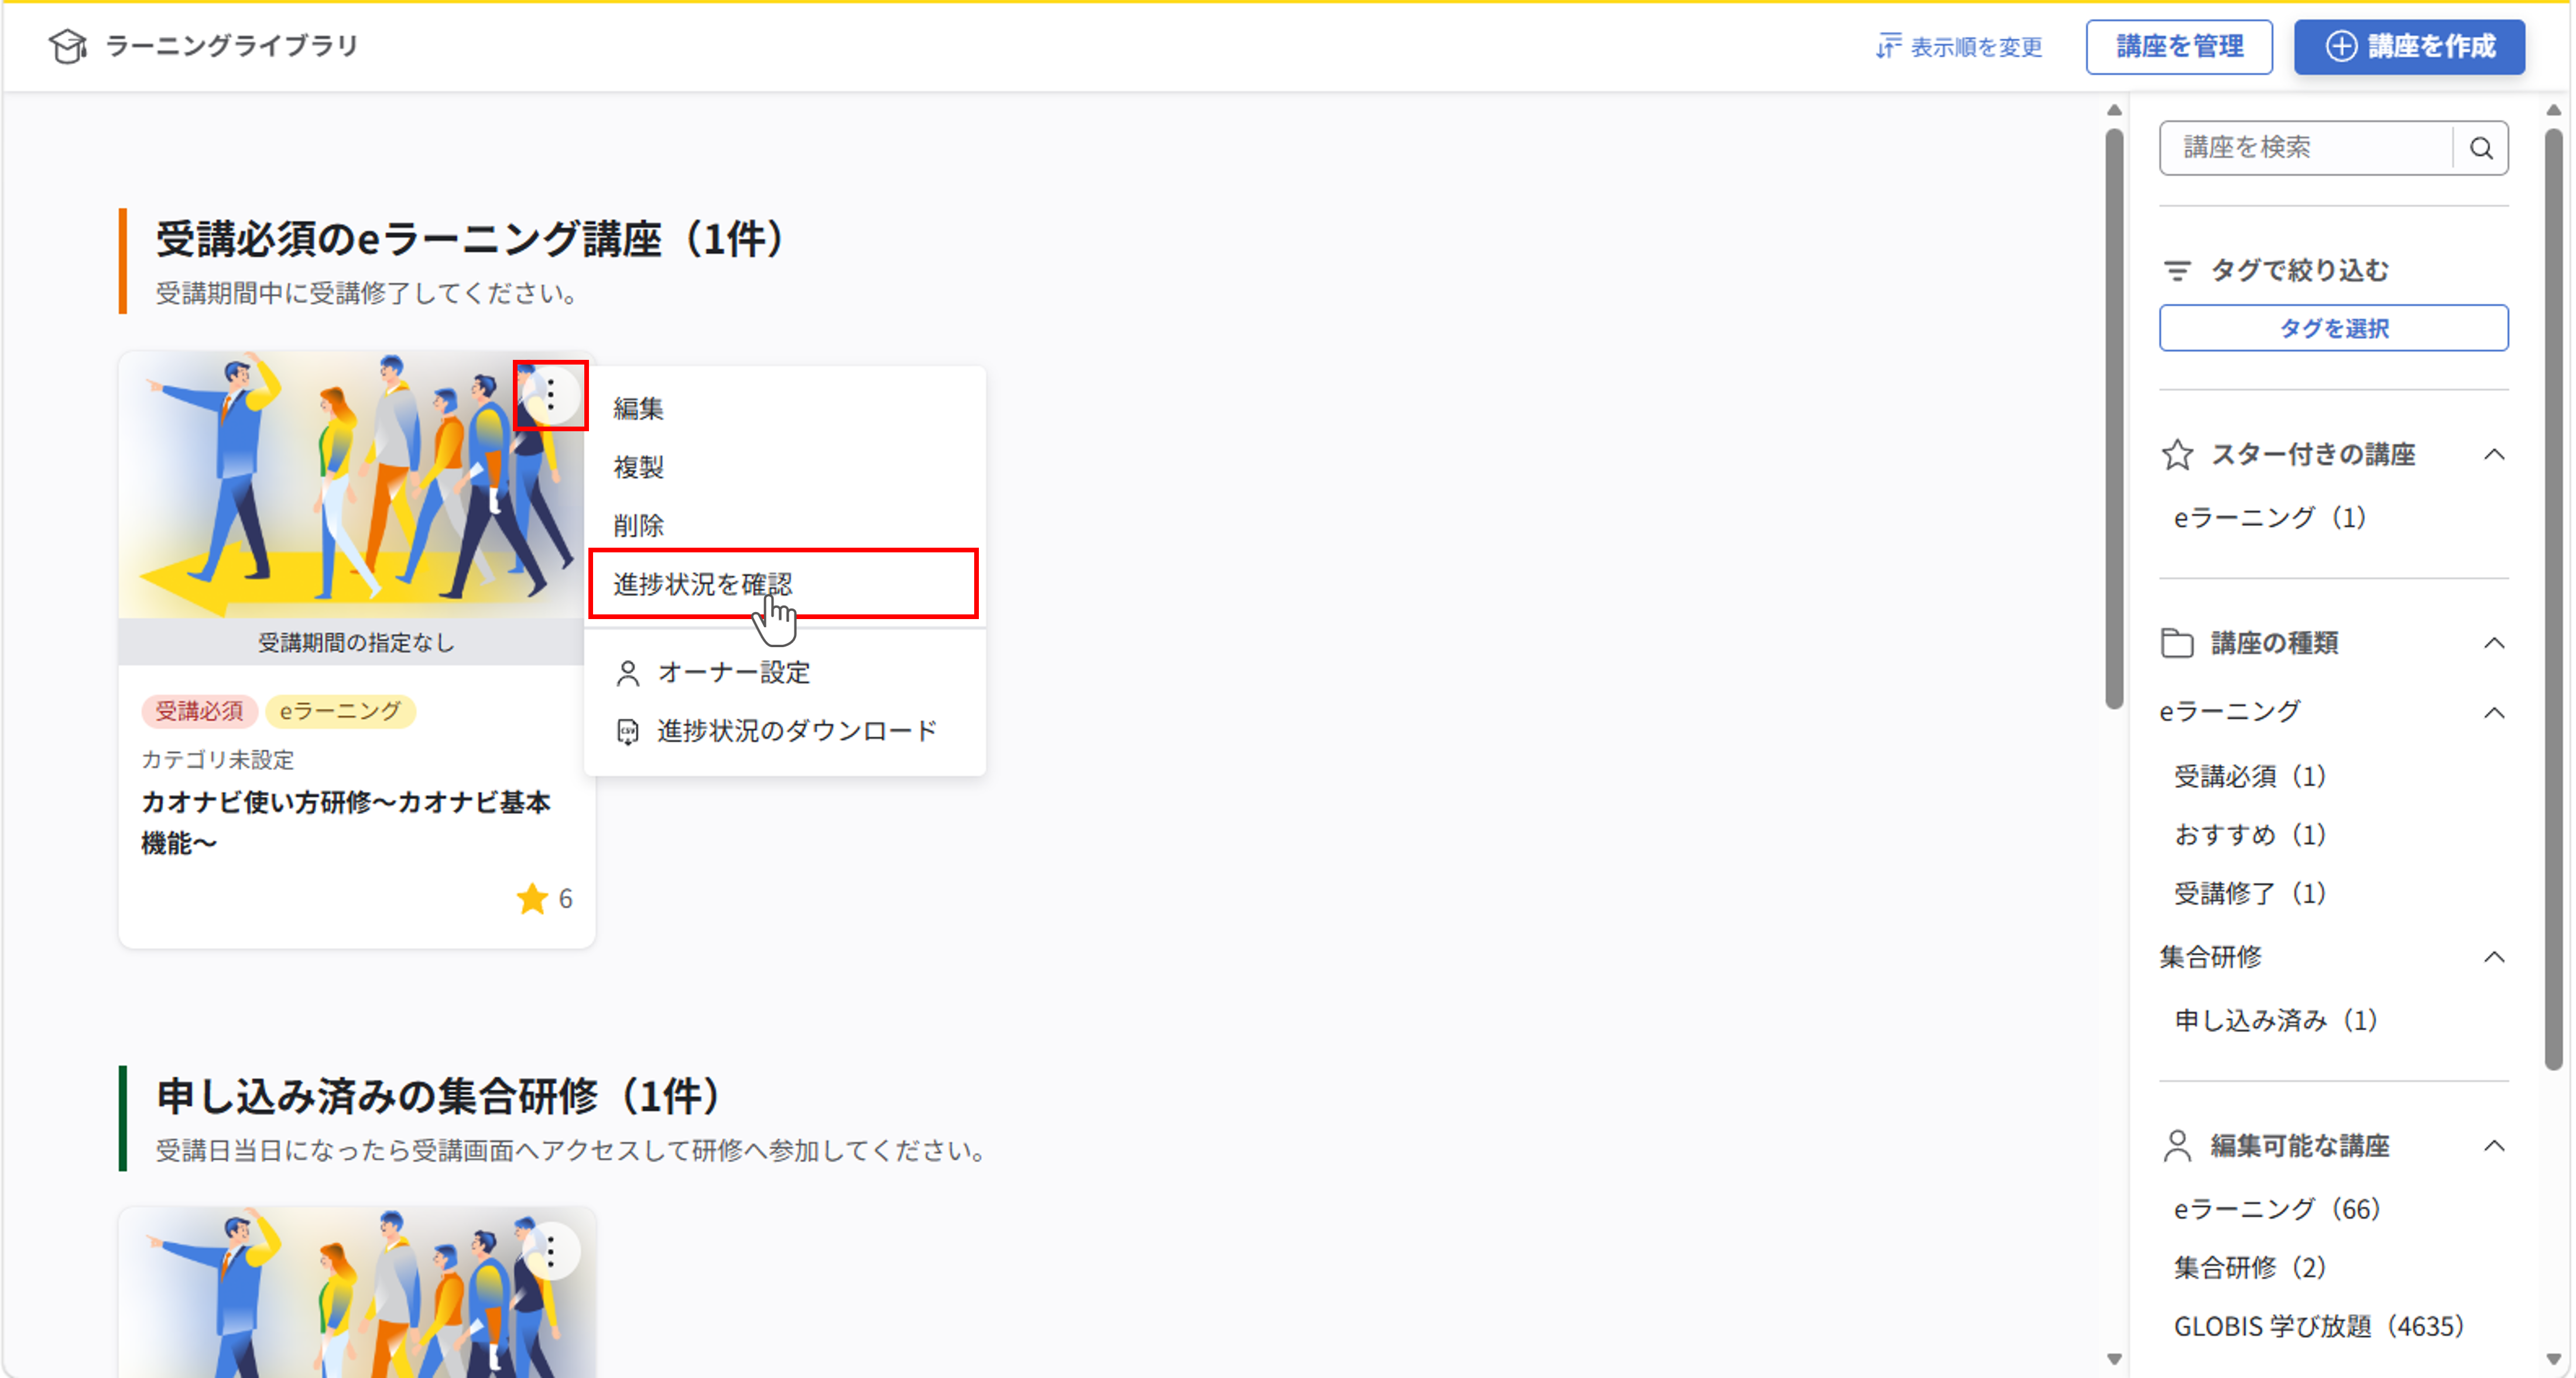
Task: Click the yellow eラーニング tag on the card
Action: 340,712
